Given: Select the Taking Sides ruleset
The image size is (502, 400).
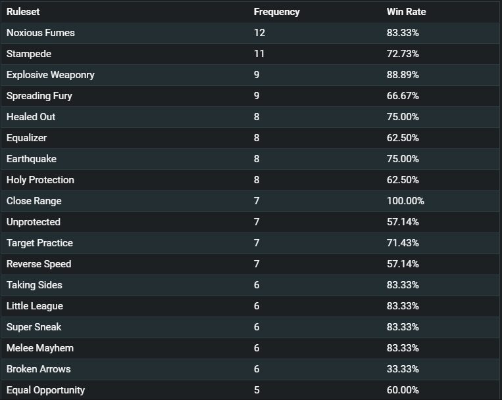Looking at the screenshot, I should (x=34, y=285).
